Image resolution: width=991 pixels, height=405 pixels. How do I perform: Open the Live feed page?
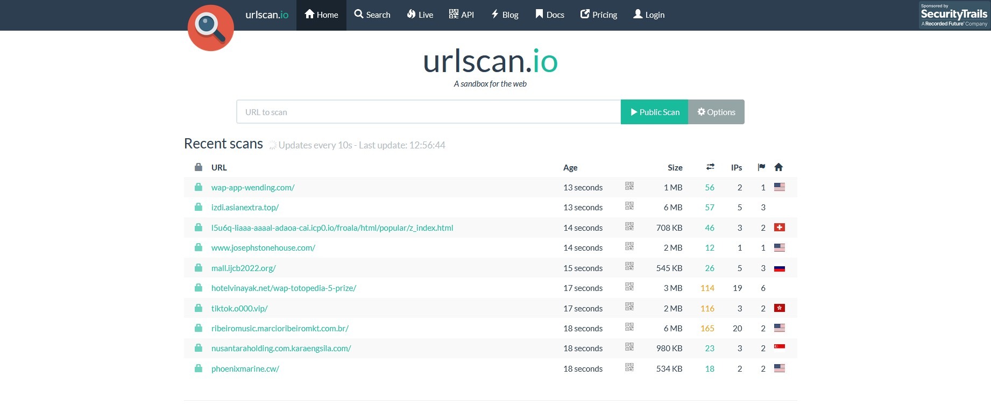point(420,15)
